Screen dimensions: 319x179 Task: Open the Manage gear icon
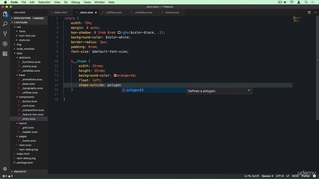tap(5, 169)
